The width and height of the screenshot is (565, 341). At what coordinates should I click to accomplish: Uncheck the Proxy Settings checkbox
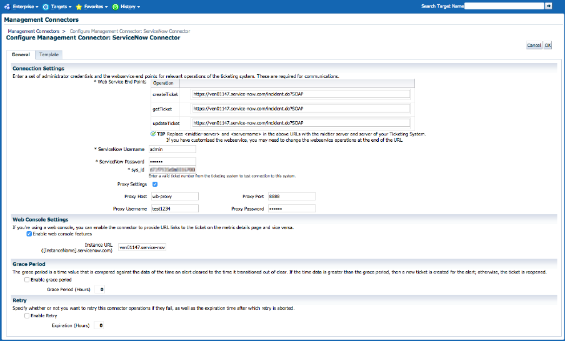pos(155,184)
